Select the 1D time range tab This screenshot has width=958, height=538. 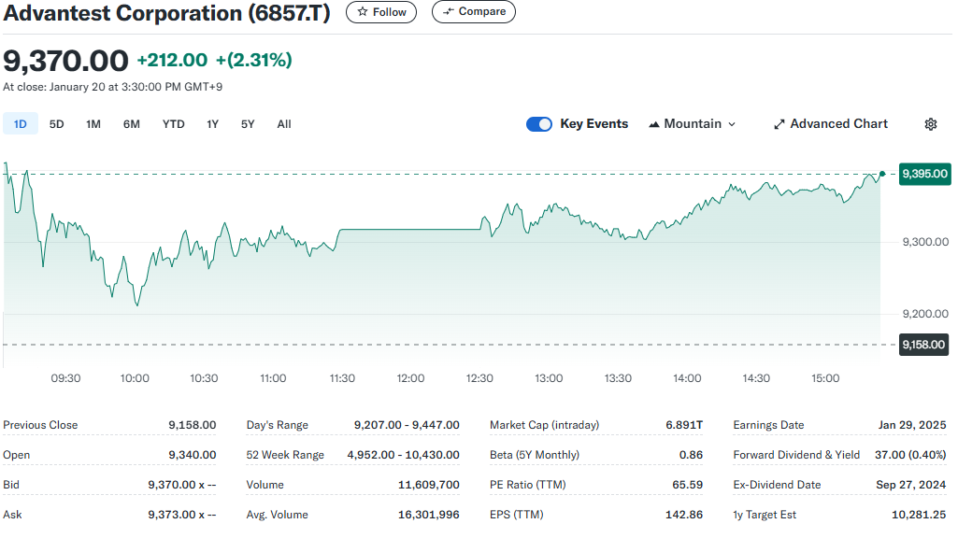coord(21,124)
